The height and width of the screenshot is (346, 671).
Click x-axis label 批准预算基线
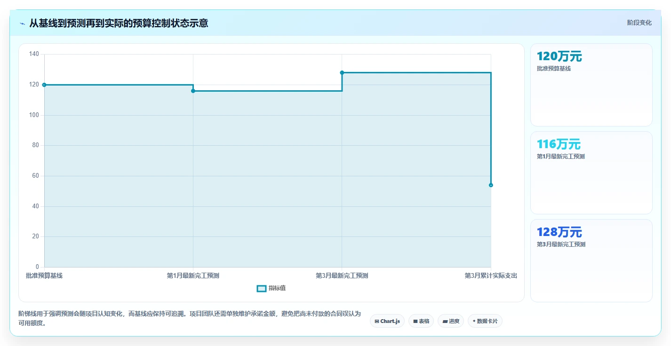point(44,275)
